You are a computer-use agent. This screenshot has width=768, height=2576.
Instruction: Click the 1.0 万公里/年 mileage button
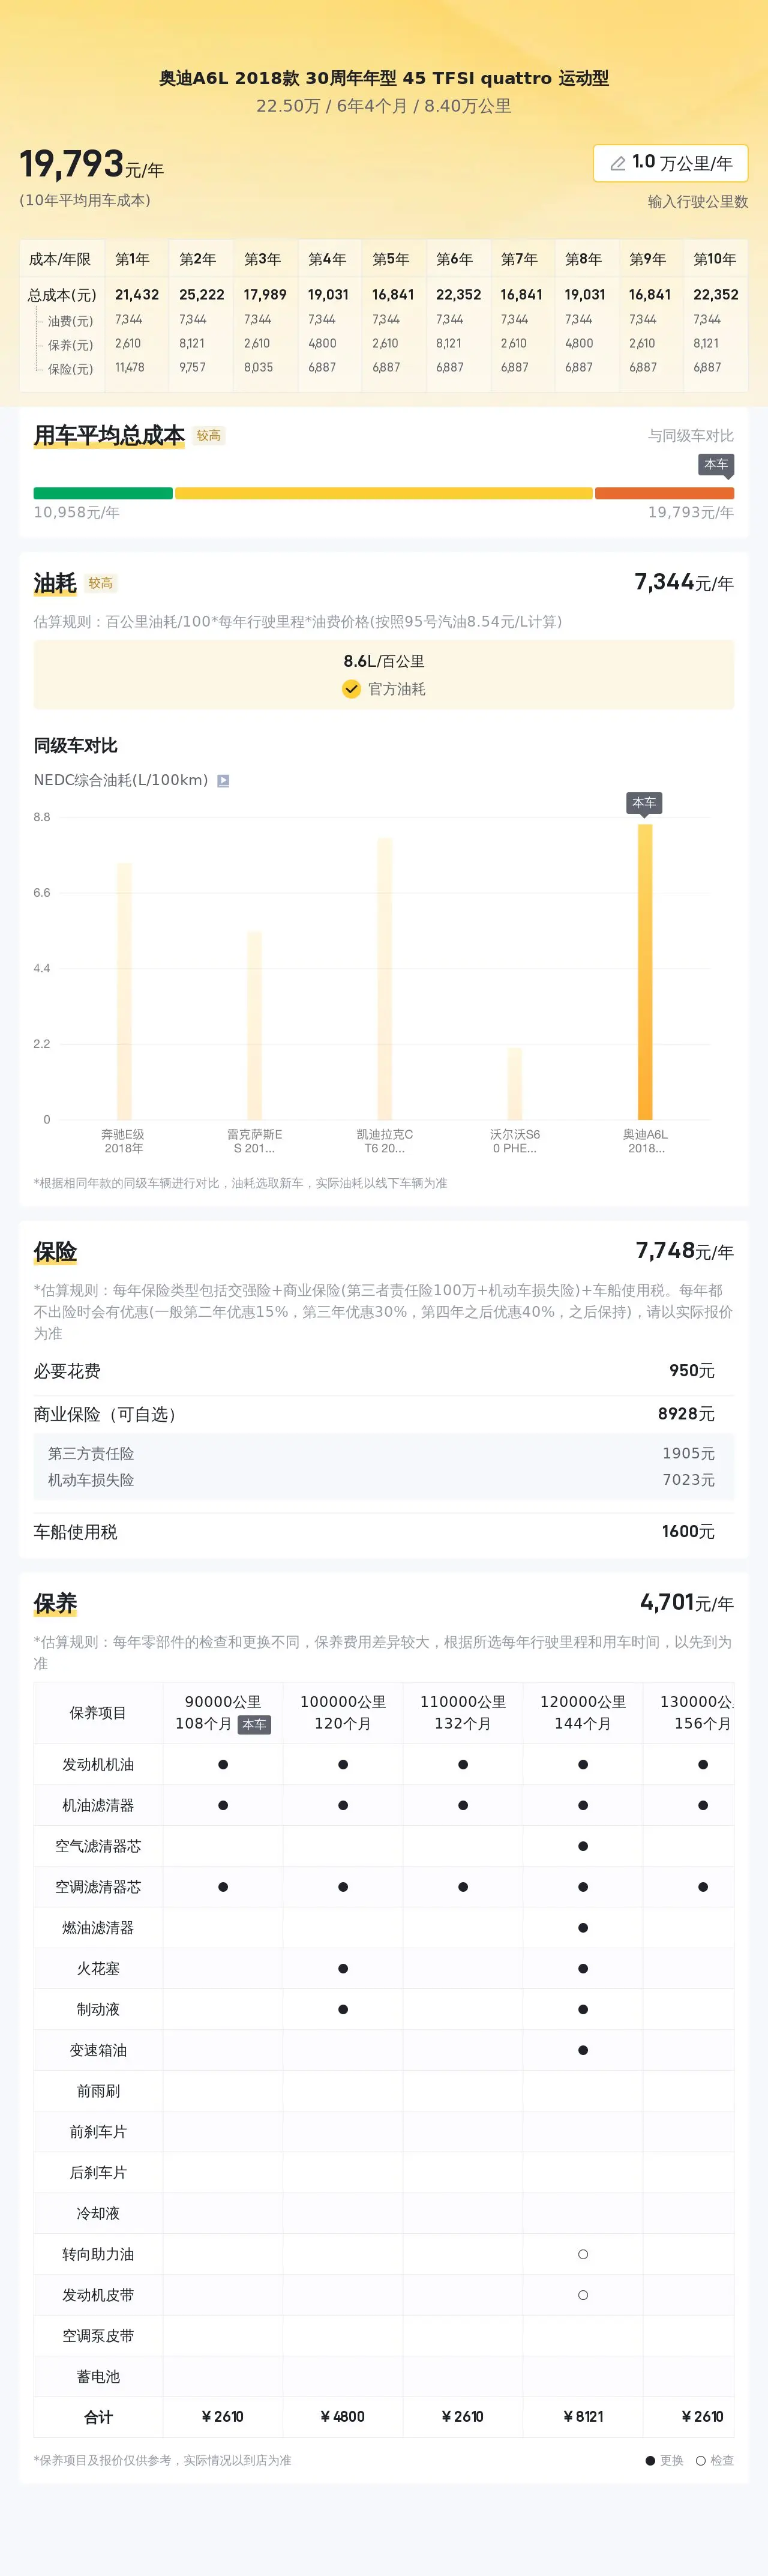pos(670,163)
